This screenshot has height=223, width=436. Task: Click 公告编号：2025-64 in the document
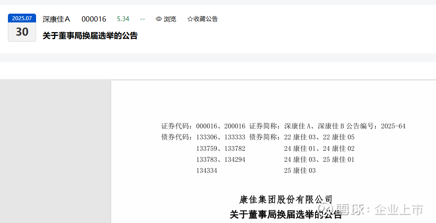pos(376,126)
